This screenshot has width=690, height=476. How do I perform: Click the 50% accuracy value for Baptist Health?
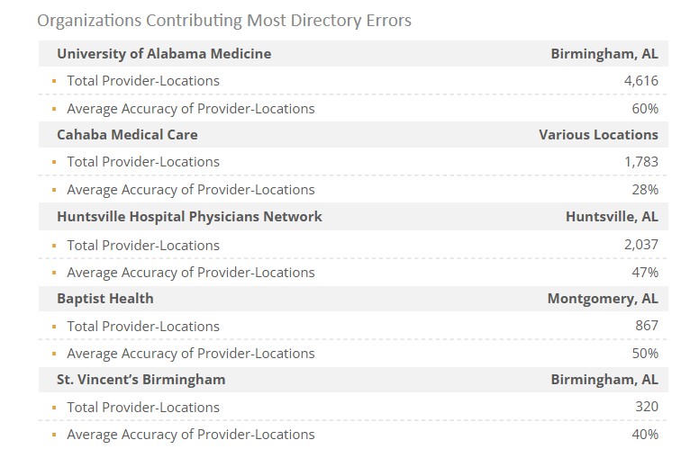point(645,354)
